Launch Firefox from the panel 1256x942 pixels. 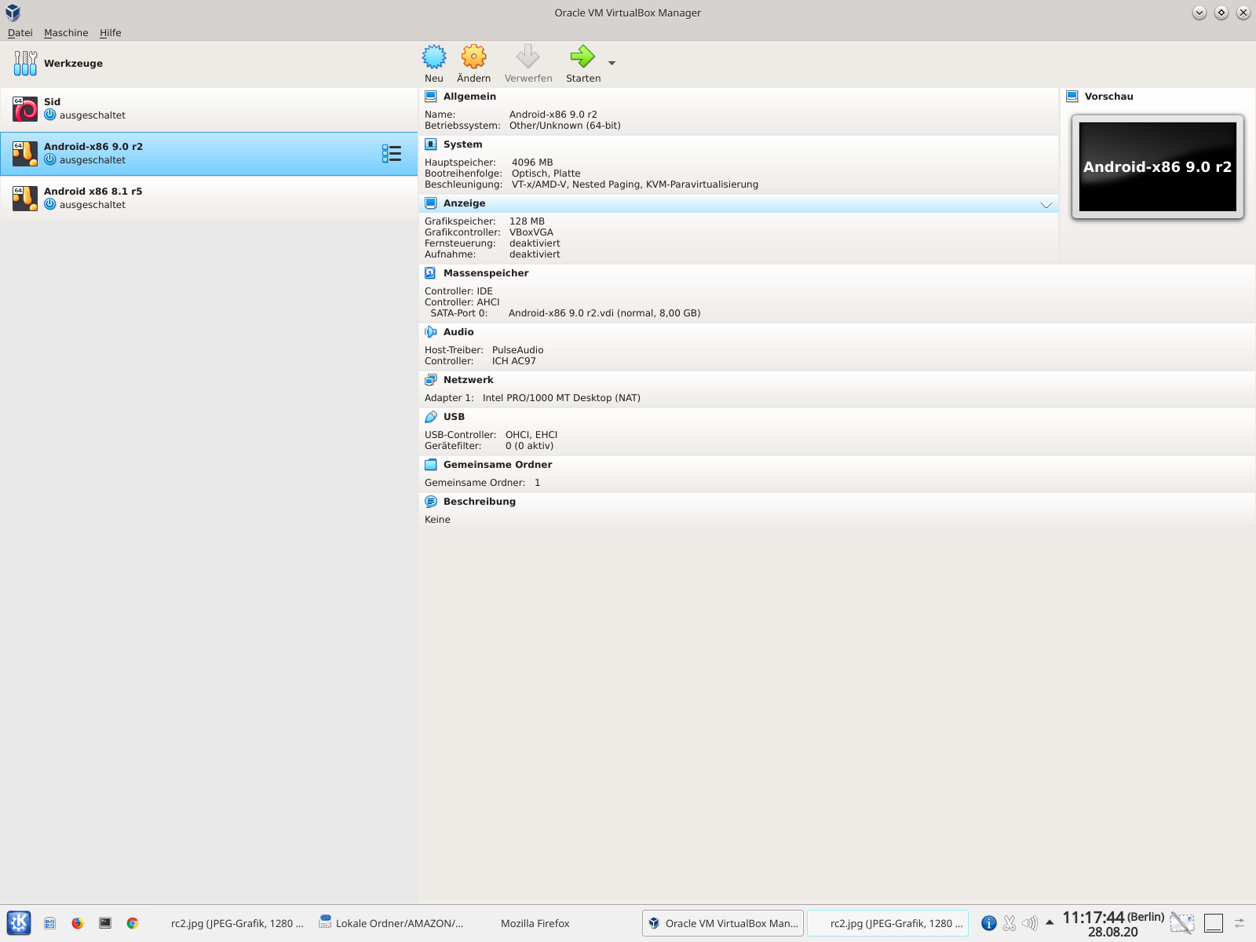(x=78, y=923)
